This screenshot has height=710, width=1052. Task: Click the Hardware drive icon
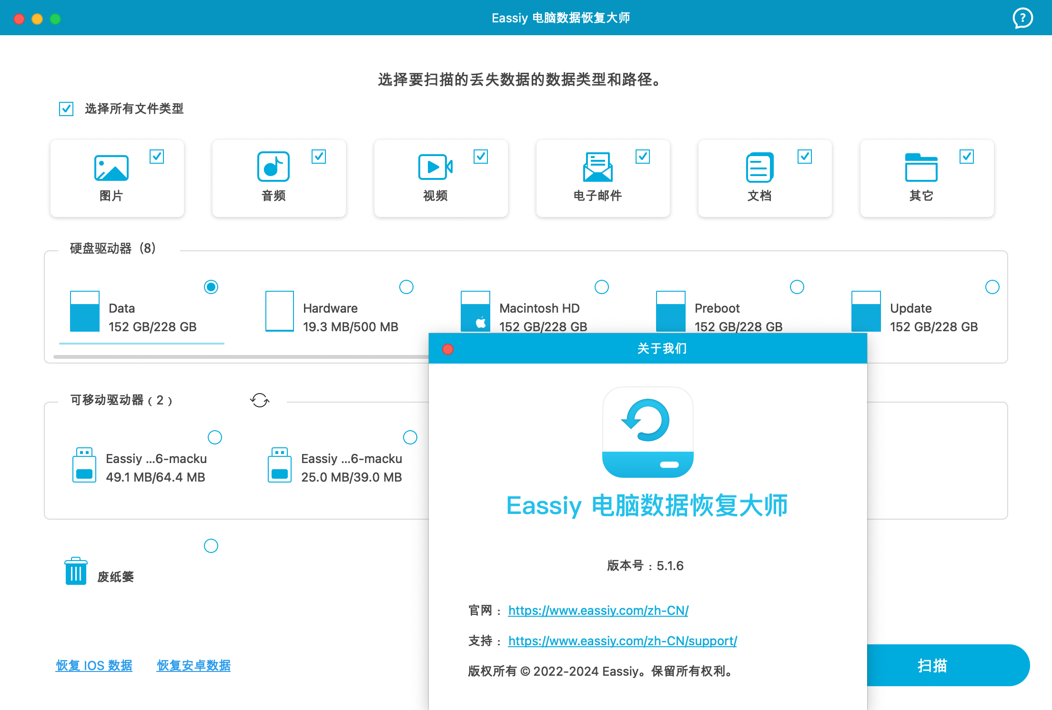(280, 311)
